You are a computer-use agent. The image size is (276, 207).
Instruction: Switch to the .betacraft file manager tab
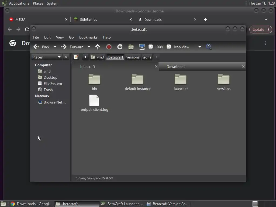(x=115, y=67)
